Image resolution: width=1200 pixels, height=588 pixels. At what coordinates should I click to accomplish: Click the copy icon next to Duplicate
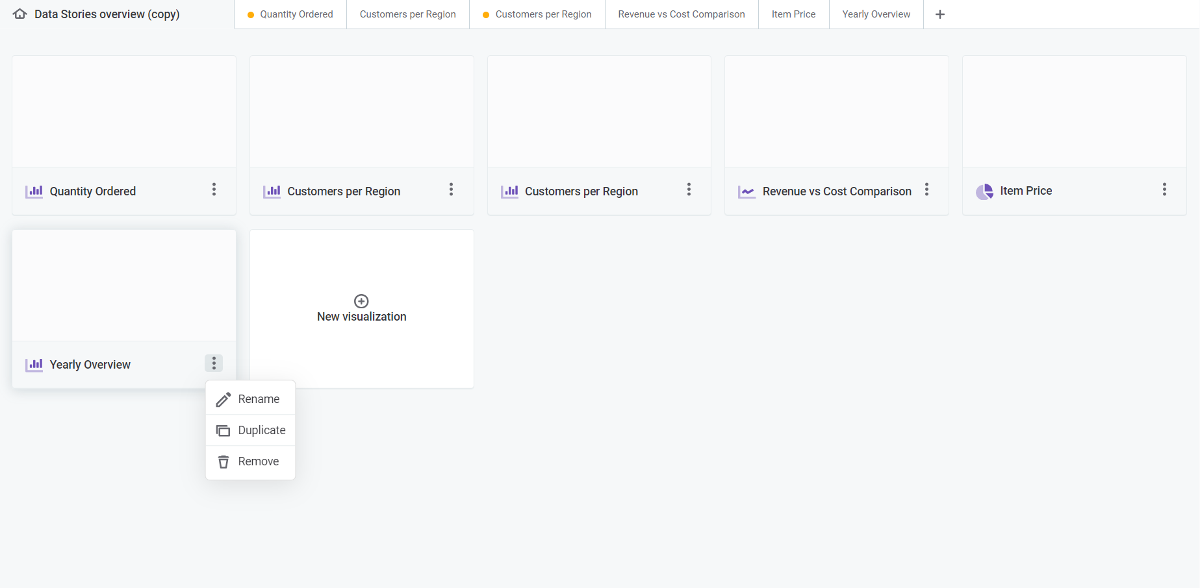(x=223, y=430)
